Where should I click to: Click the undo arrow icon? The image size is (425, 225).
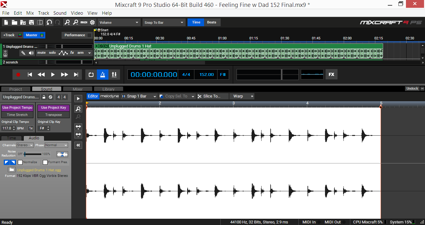(49, 22)
